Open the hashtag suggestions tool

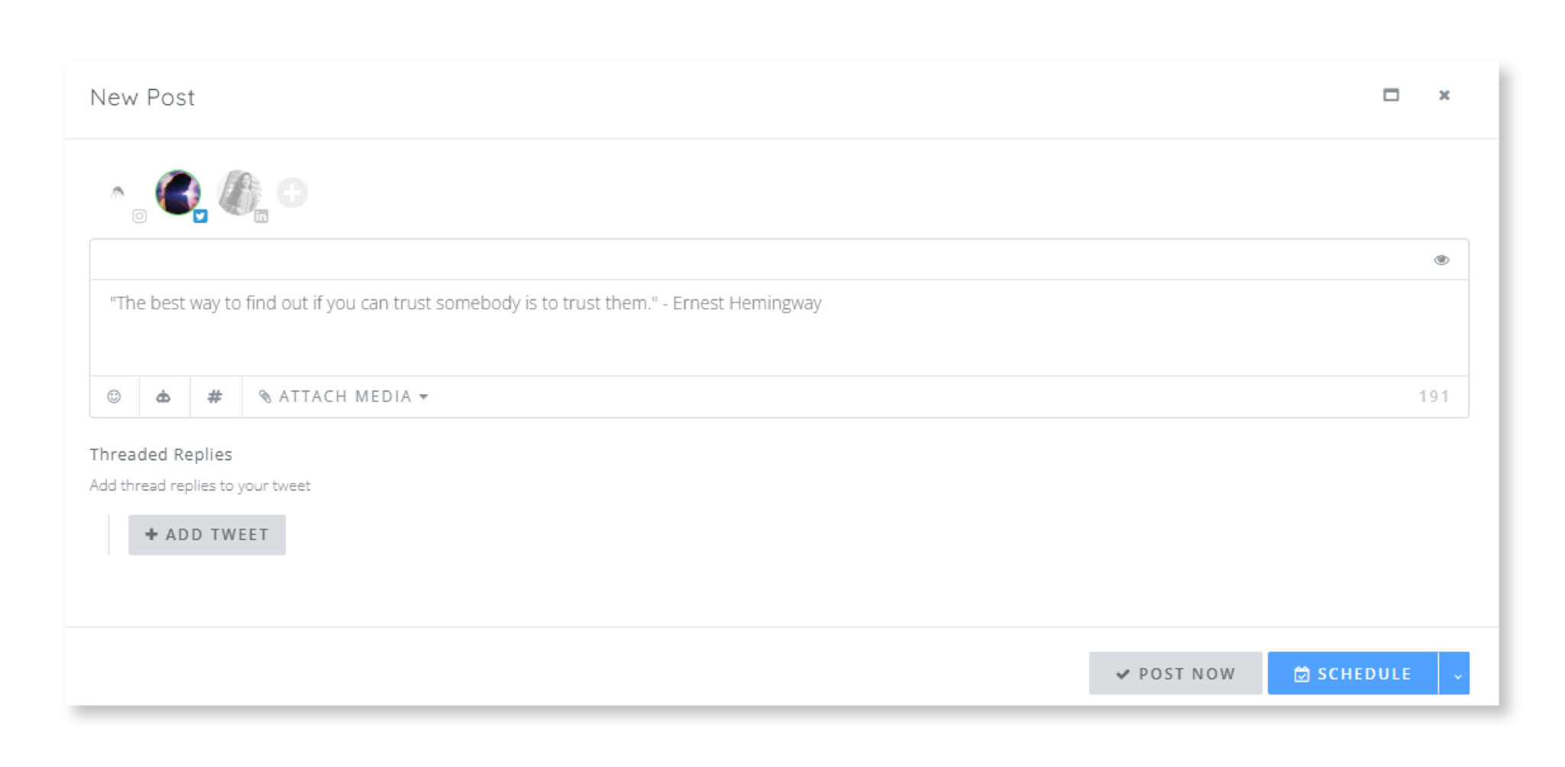pos(215,396)
